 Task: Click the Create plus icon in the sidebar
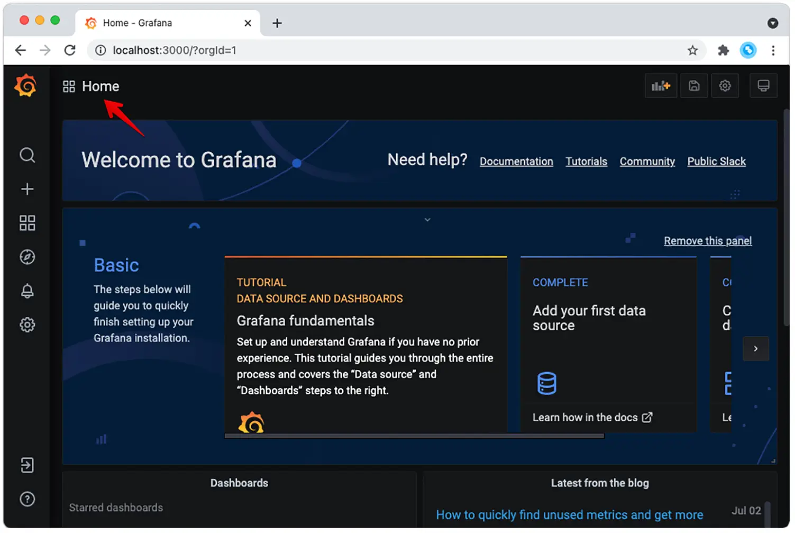coord(27,189)
